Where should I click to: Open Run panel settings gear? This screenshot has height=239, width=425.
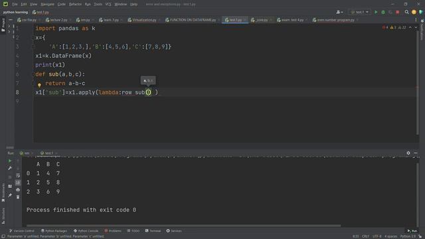408,153
